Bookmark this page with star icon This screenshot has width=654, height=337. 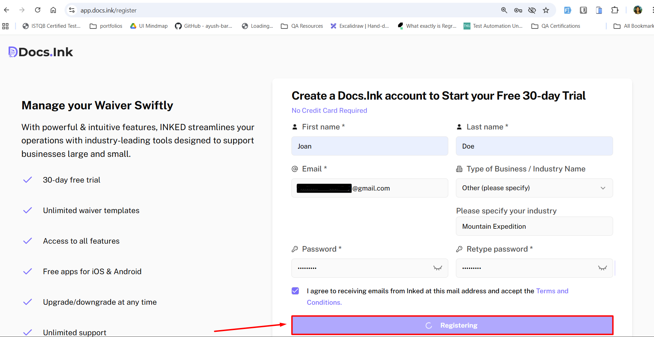546,10
